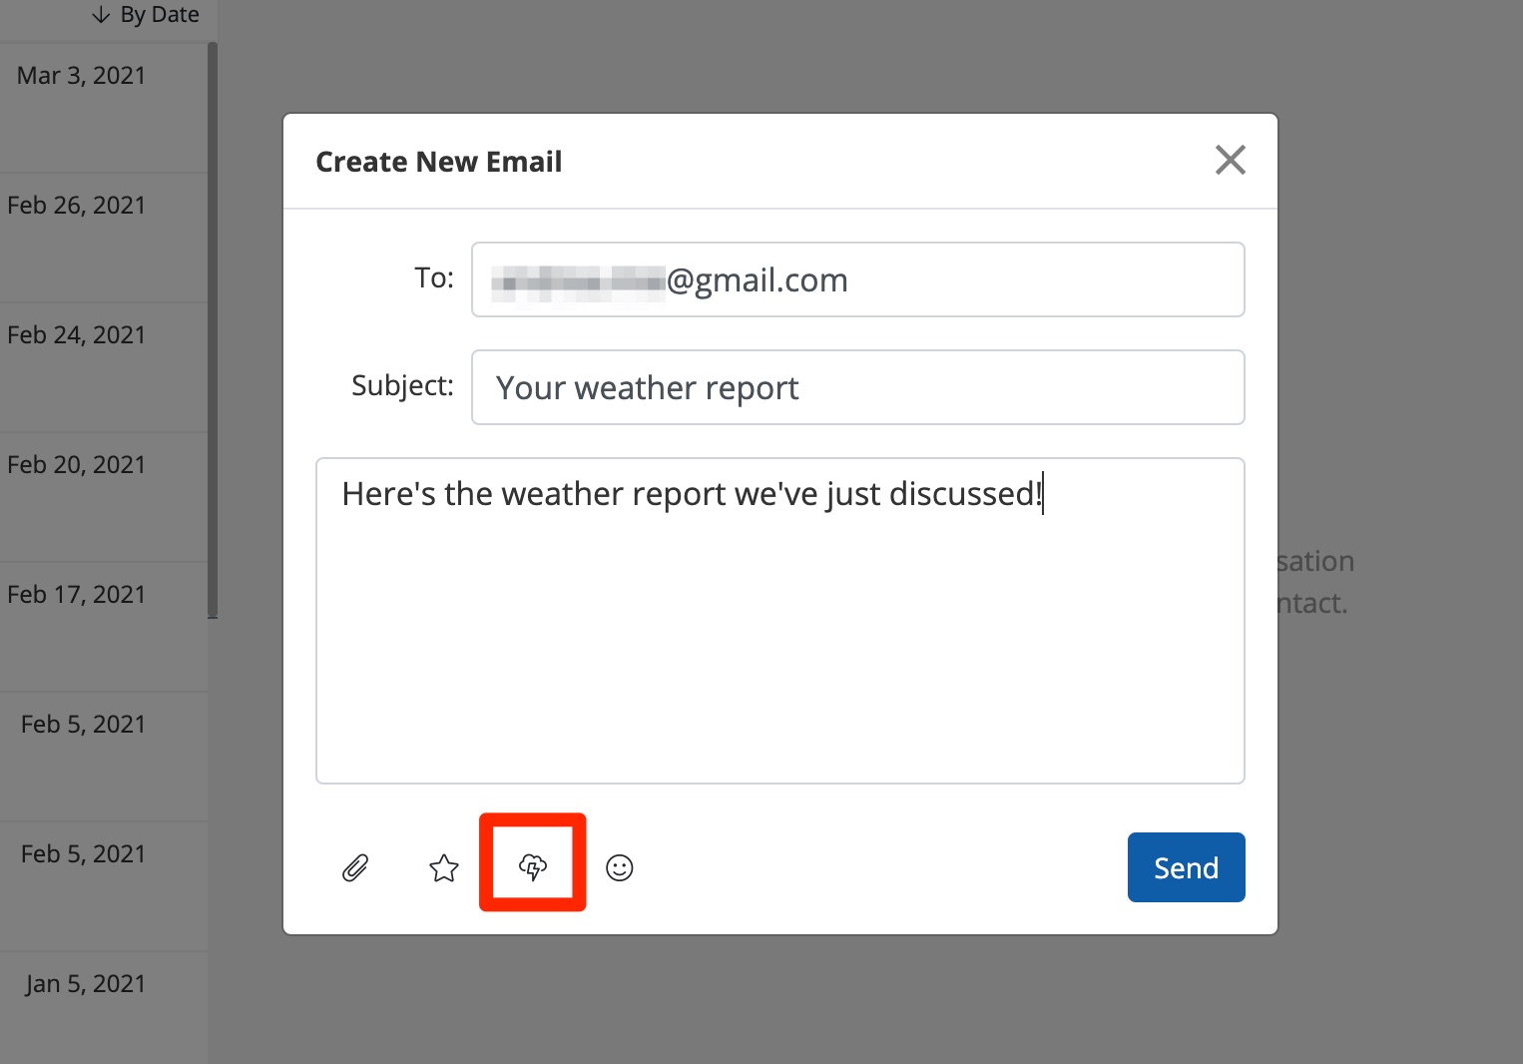Close the Create New Email dialog

pyautogui.click(x=1230, y=160)
